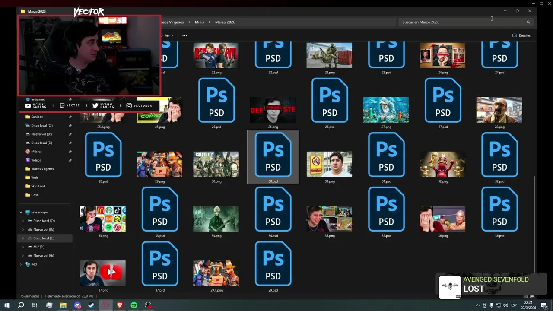Switch to details list view in status bar

[x=526, y=296]
